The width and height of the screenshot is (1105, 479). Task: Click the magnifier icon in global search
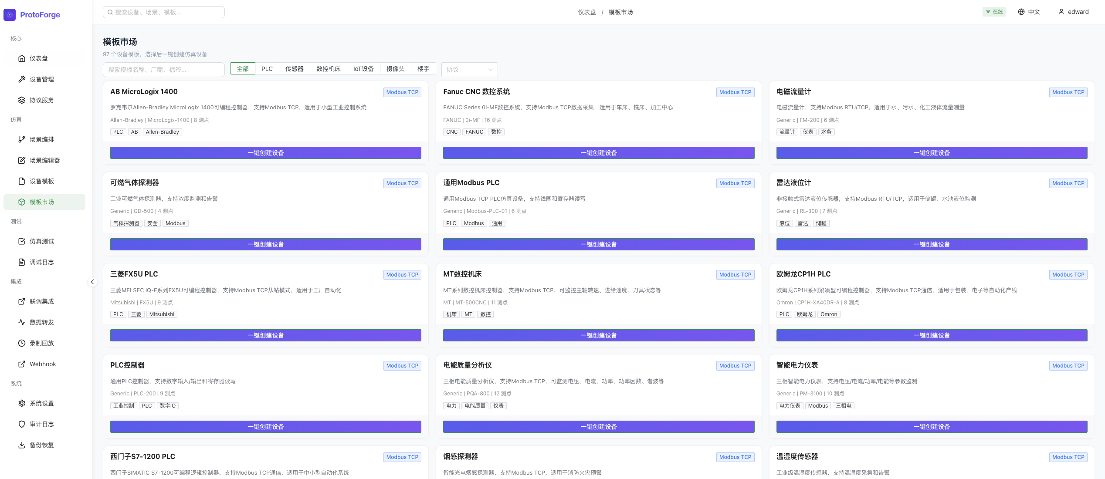coord(110,12)
